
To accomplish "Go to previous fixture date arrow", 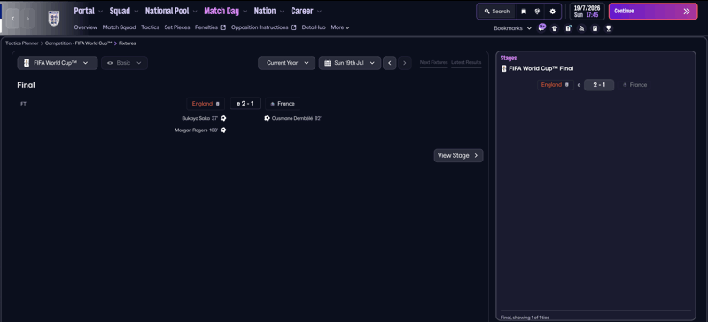I will [x=390, y=63].
